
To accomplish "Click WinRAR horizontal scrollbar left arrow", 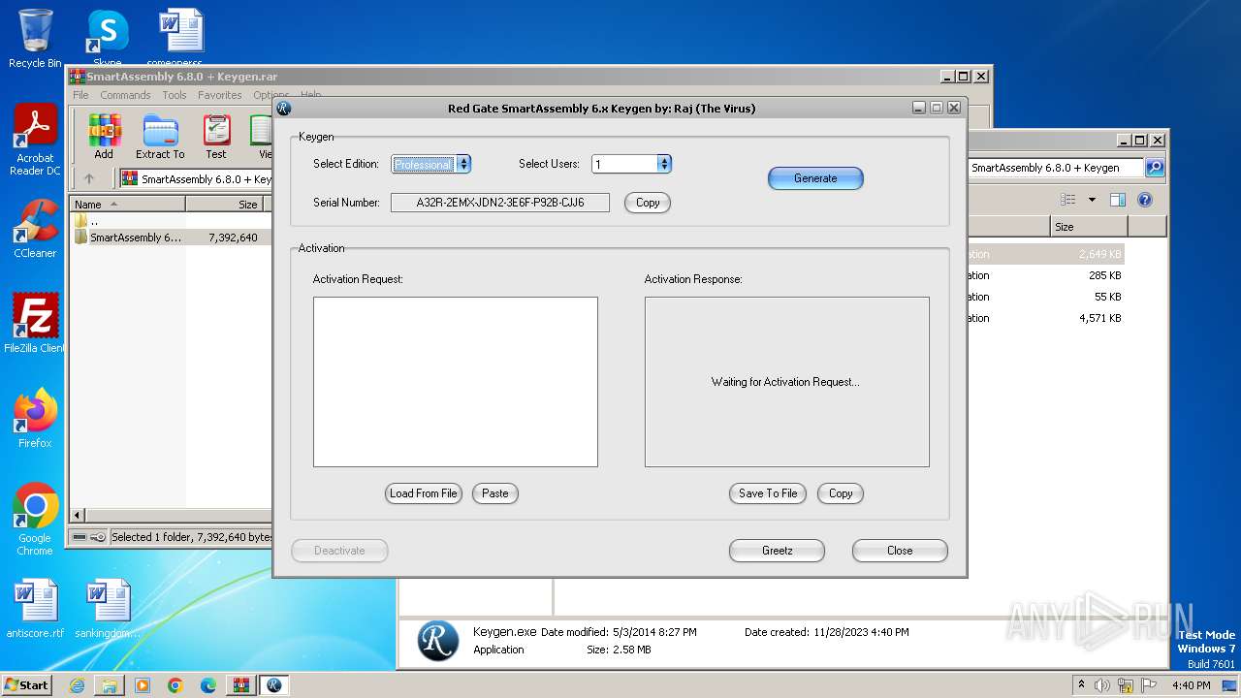I will coord(78,516).
